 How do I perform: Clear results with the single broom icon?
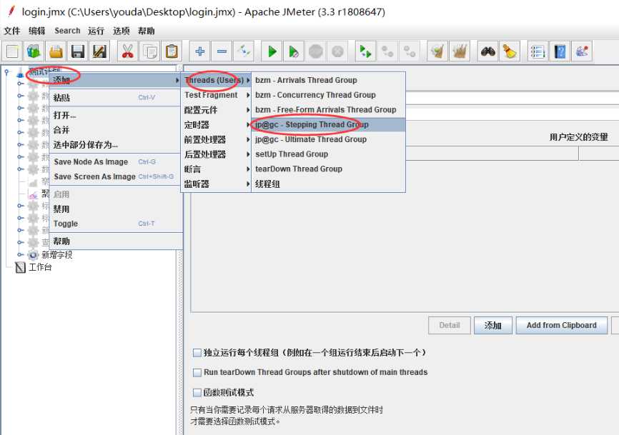click(x=437, y=51)
